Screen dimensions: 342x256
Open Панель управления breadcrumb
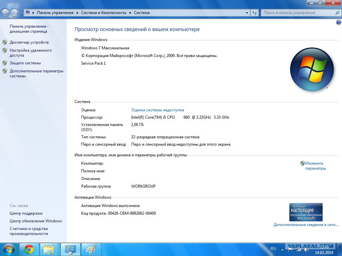[x=55, y=13]
